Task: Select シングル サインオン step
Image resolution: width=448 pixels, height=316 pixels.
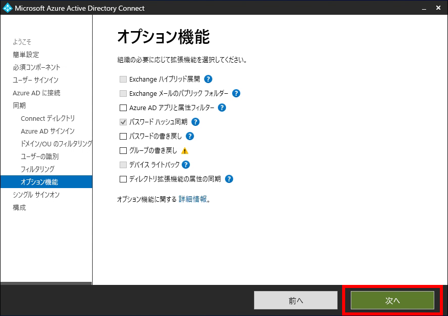Action: pyautogui.click(x=36, y=195)
